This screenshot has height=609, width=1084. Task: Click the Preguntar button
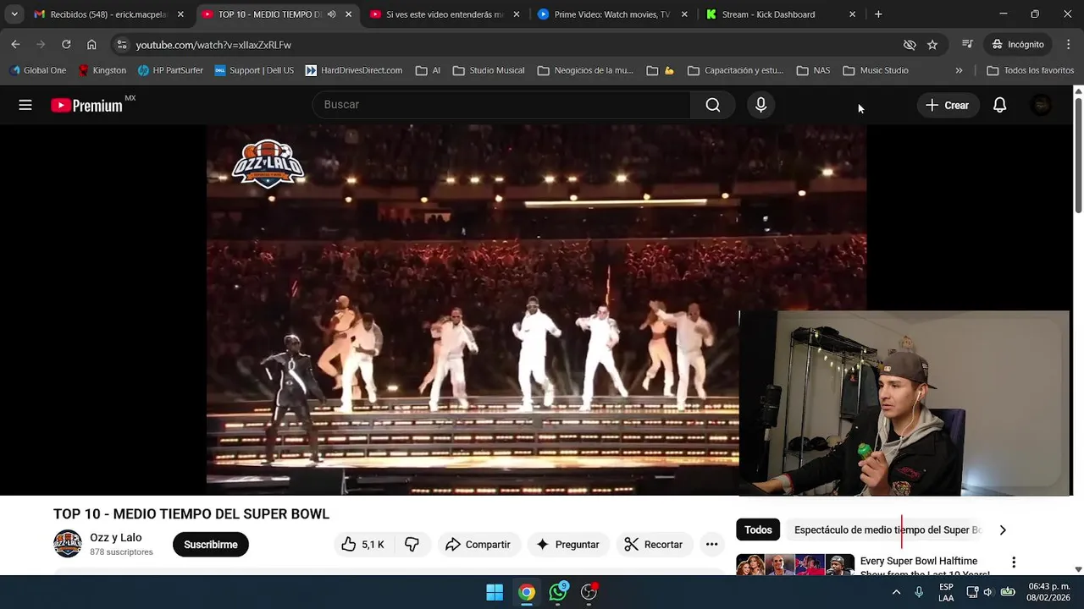[568, 545]
